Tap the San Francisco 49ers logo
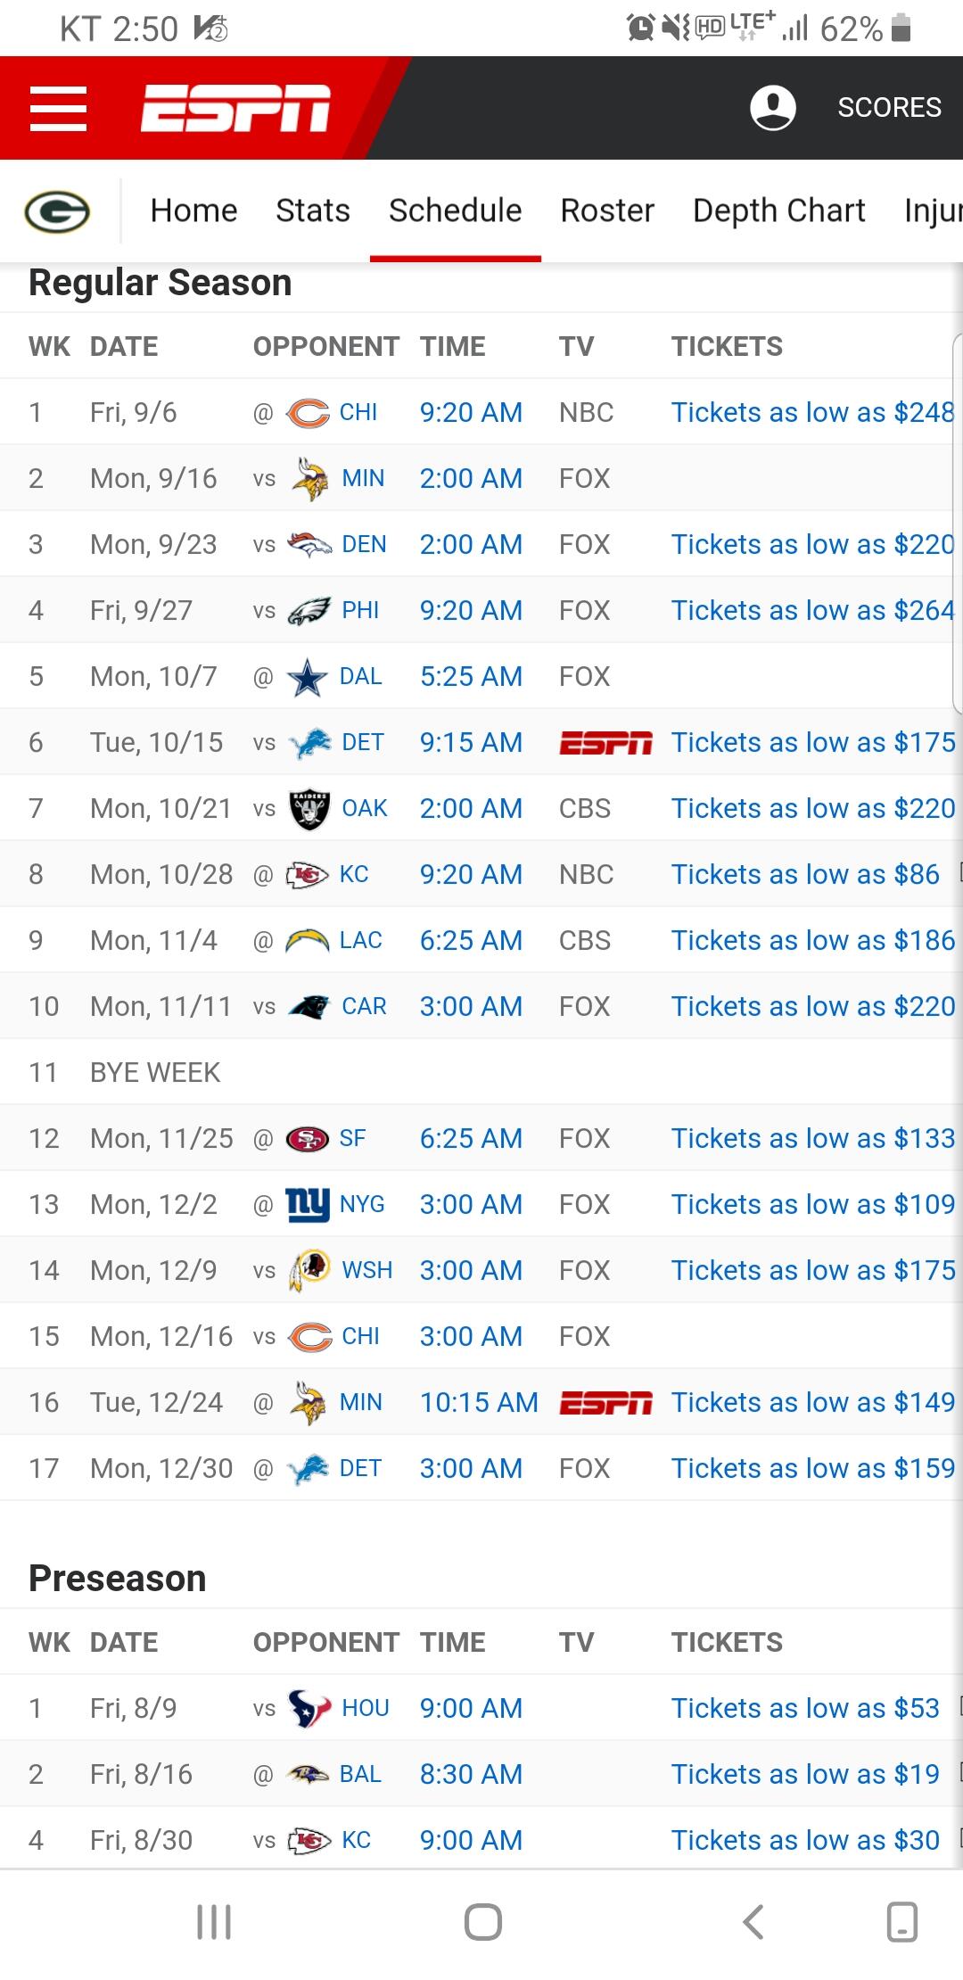The width and height of the screenshot is (963, 1980). [307, 1139]
